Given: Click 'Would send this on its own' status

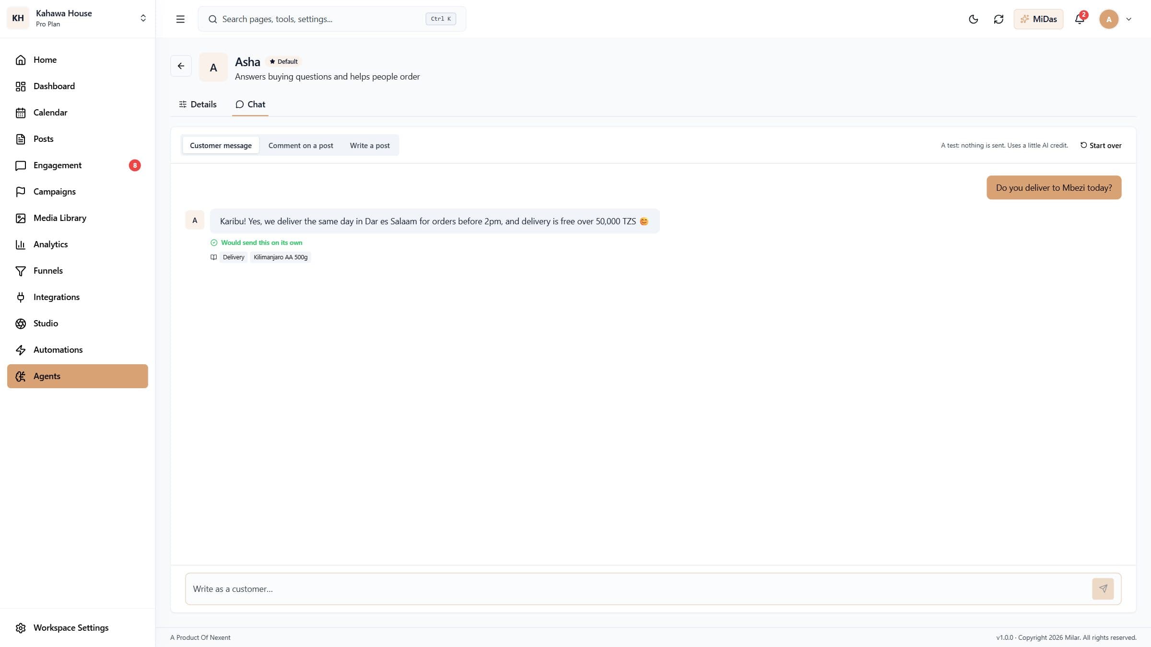Looking at the screenshot, I should click(257, 243).
